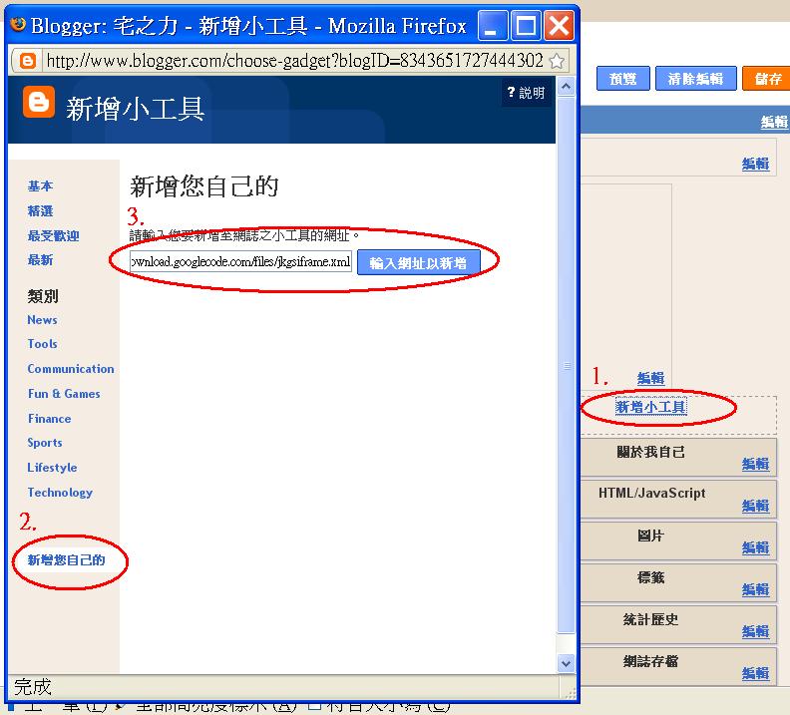Click the vertical scrollbar thumb
Viewport: 790px width, 715px height.
(x=567, y=365)
